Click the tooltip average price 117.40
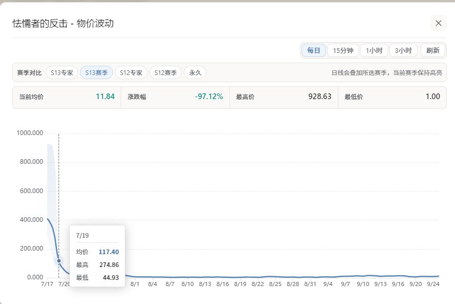 pos(109,252)
